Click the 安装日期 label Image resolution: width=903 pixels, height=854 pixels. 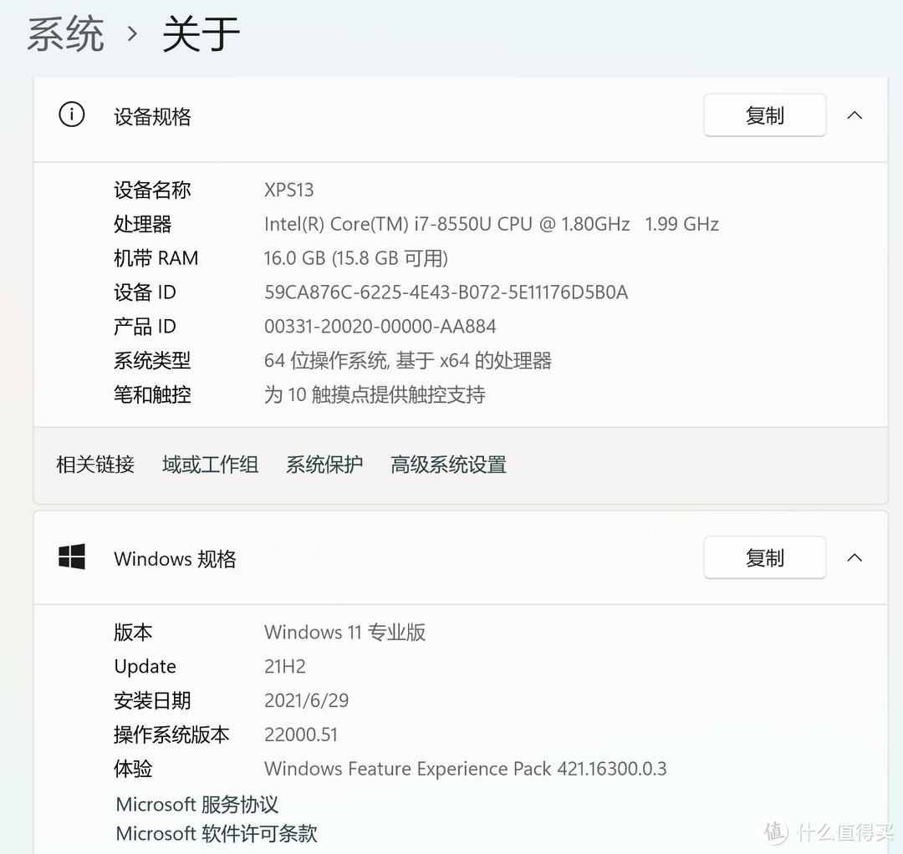(x=152, y=700)
